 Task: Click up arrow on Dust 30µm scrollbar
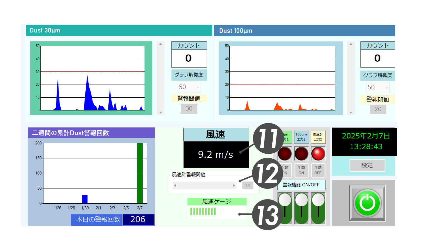tap(161, 44)
